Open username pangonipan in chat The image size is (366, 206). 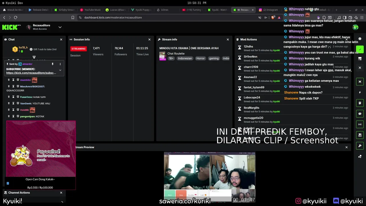27,116
